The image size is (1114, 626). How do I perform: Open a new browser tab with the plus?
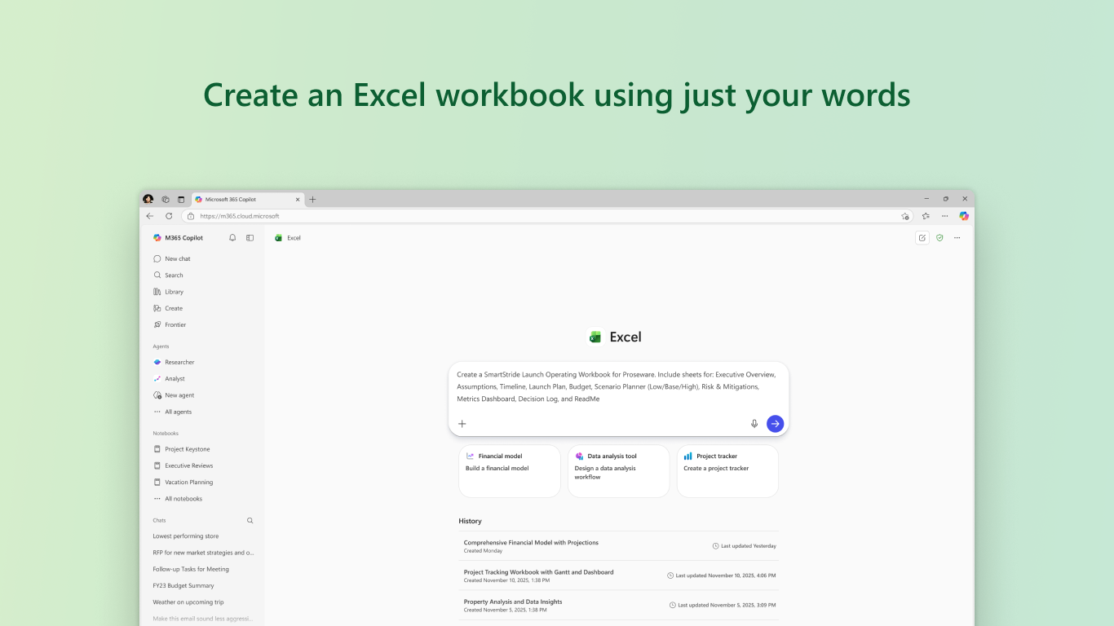pyautogui.click(x=312, y=199)
